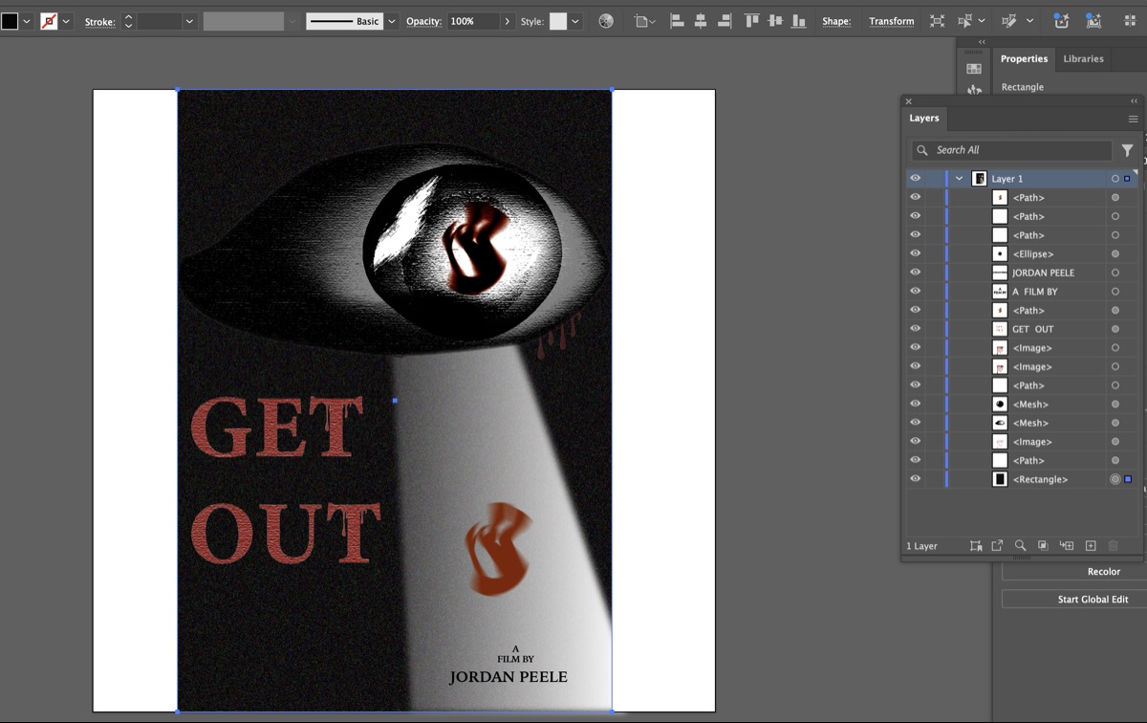Switch to the Libraries tab

click(1084, 58)
